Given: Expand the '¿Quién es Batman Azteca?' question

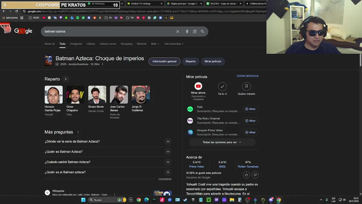Looking at the screenshot, I should [x=108, y=152].
